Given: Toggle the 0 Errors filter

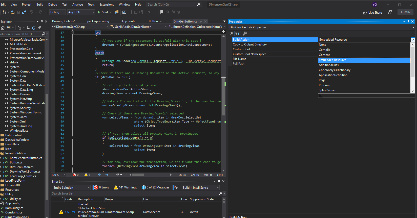Looking at the screenshot, I should point(102,187).
